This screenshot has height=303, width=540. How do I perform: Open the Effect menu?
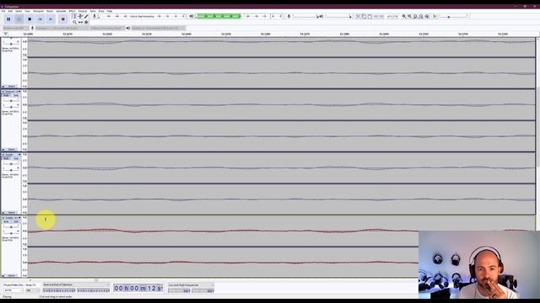click(72, 11)
